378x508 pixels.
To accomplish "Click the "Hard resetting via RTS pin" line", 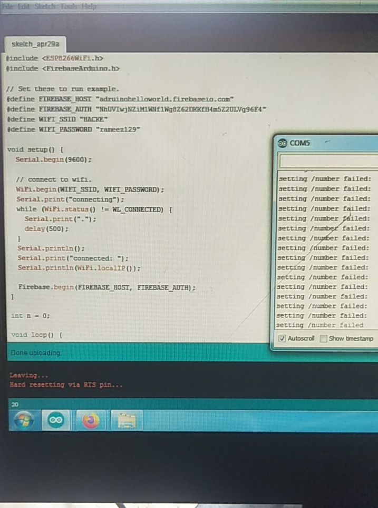I will coord(66,385).
